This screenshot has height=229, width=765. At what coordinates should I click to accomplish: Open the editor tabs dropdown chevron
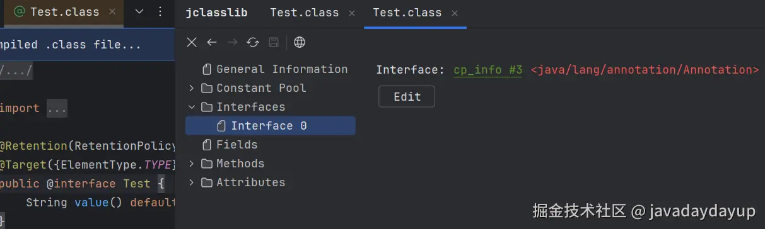click(x=140, y=12)
